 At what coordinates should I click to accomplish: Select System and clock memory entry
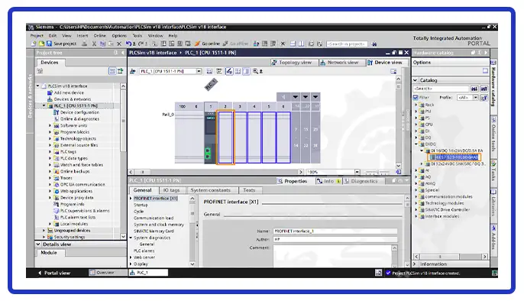coord(159,225)
